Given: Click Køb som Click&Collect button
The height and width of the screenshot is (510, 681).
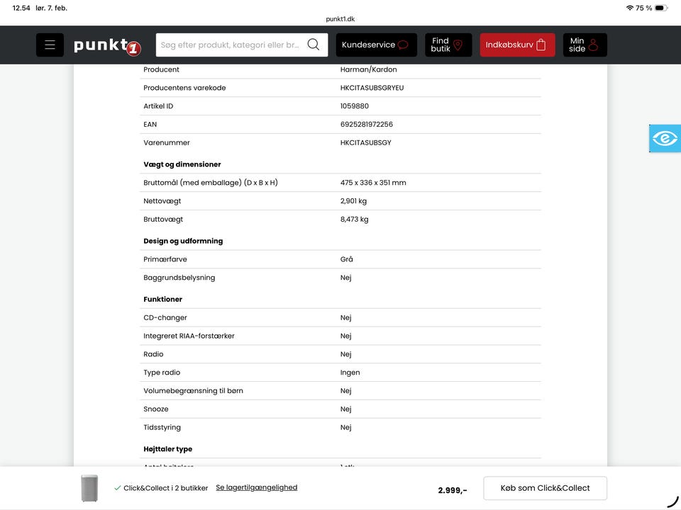Looking at the screenshot, I should (545, 488).
